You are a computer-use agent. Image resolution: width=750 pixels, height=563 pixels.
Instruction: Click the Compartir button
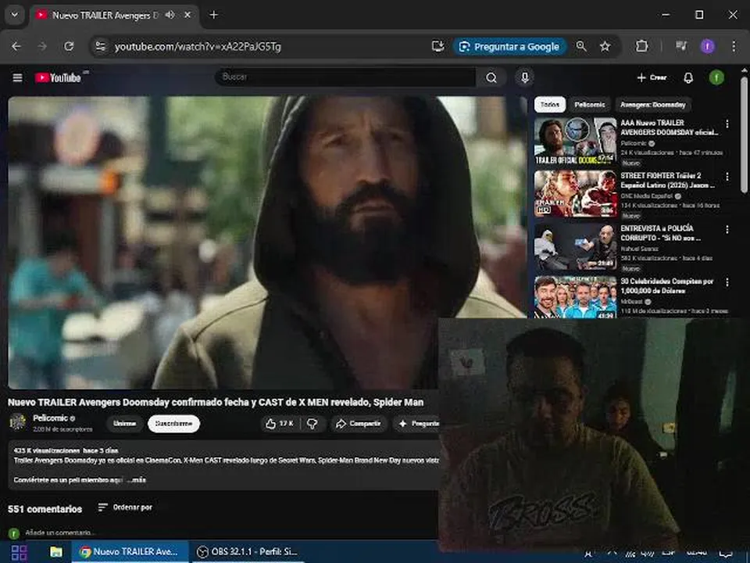[359, 424]
